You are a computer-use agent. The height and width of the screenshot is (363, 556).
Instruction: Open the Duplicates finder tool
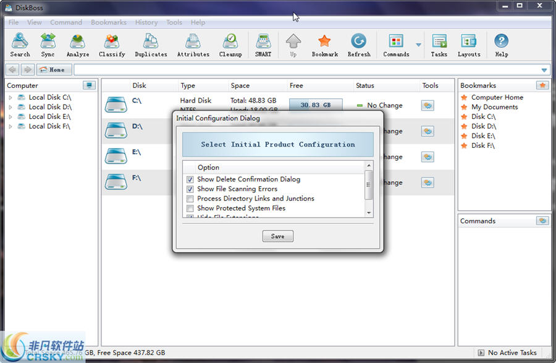[x=151, y=45]
